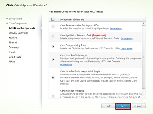Select Features step in sidebar
The image size is (153, 114).
coord(13,38)
